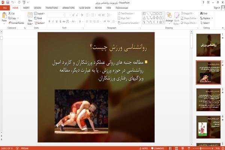The width and height of the screenshot is (225, 150).
Task: Toggle Underline formatting
Action: (57, 21)
